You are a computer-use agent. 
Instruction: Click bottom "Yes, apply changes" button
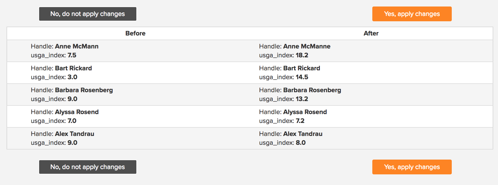pos(412,167)
